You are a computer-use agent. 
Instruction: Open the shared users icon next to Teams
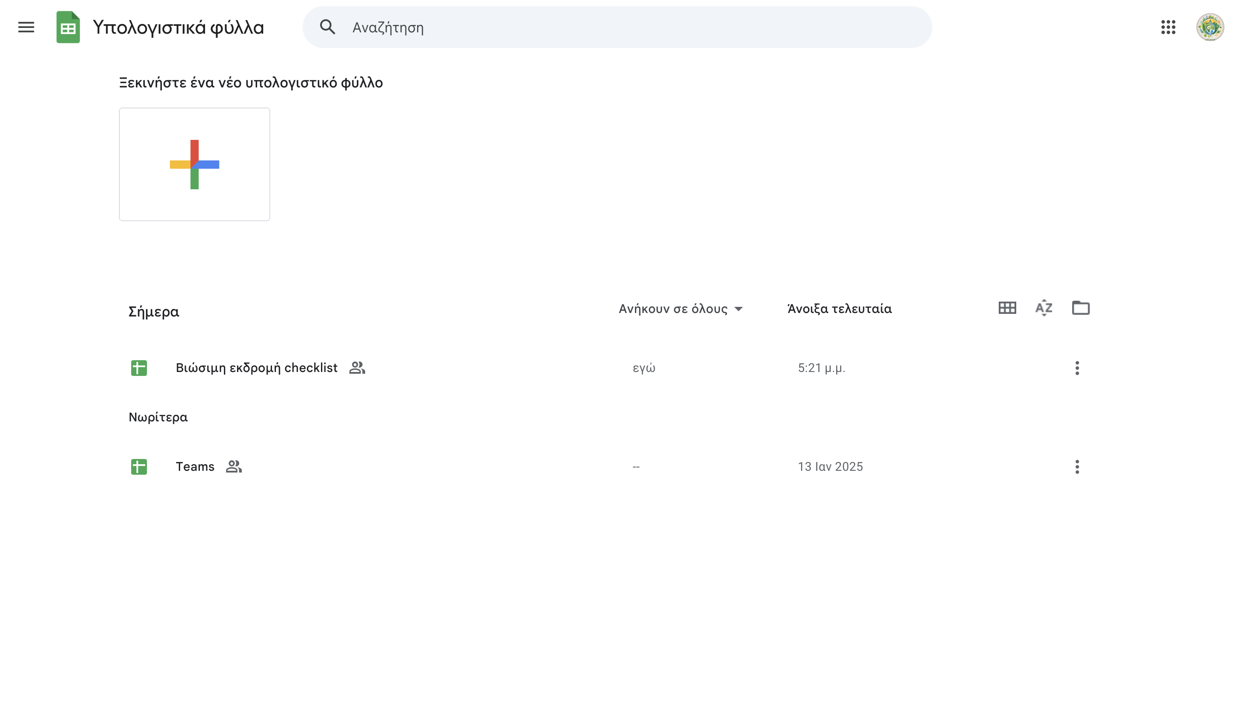click(x=234, y=466)
